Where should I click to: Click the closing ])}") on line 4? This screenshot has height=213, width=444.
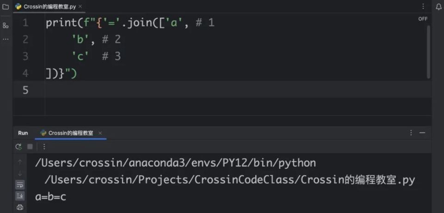(61, 73)
